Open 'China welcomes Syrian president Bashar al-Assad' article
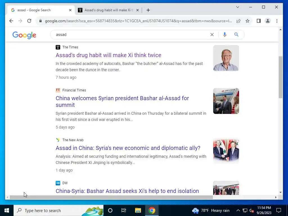This screenshot has width=288, height=216. pos(122,101)
